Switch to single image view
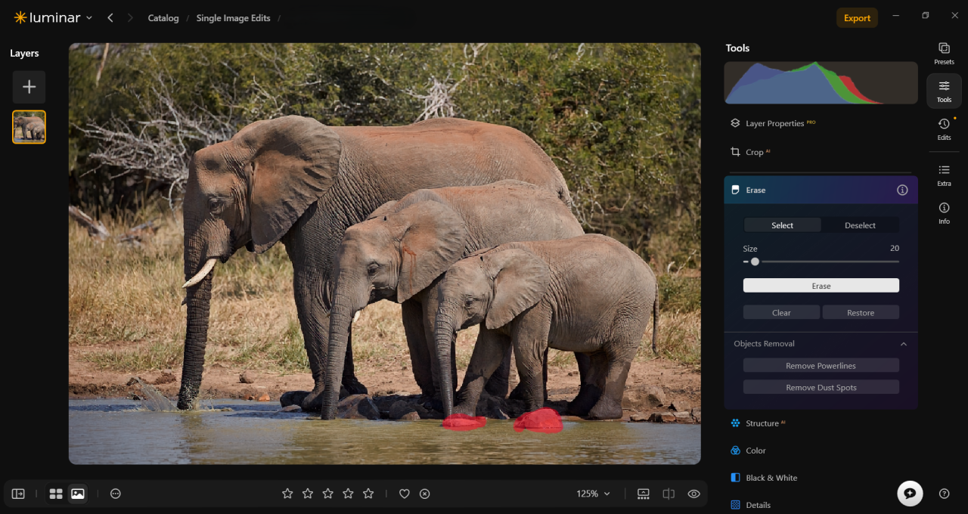Screen dimensions: 968x514 [x=77, y=494]
